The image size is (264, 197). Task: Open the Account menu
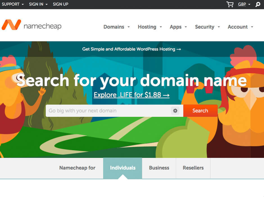pos(240,27)
